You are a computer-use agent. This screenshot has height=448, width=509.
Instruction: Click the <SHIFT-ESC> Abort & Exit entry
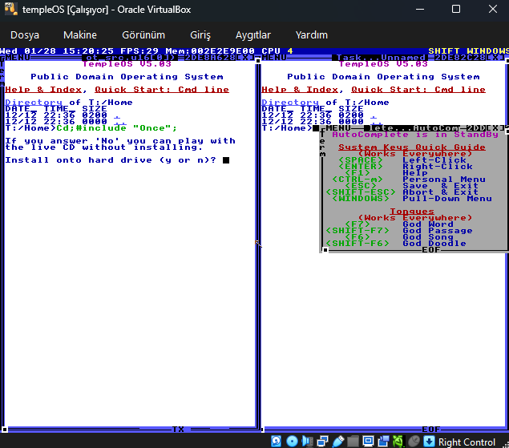point(402,192)
